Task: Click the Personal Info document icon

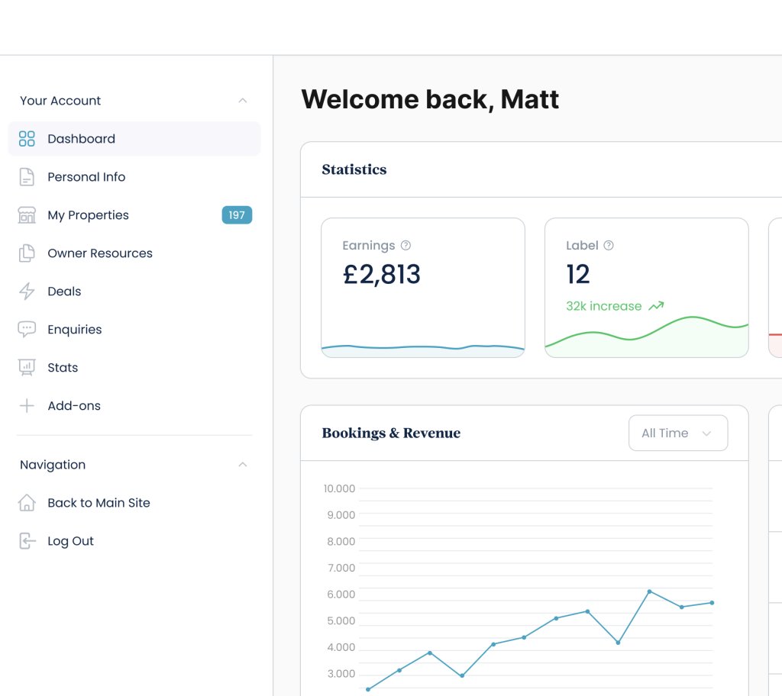Action: coord(27,177)
